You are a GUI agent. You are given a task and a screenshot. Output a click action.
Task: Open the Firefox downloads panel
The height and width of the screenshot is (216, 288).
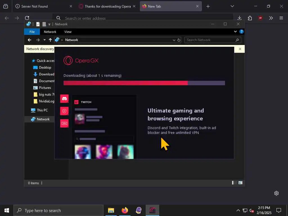coord(239,18)
